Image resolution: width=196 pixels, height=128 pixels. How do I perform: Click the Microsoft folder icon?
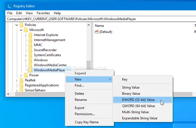26,30
